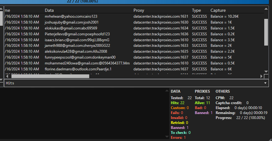
Task: Click the Errors: 1 statistic
Action: pos(178,138)
